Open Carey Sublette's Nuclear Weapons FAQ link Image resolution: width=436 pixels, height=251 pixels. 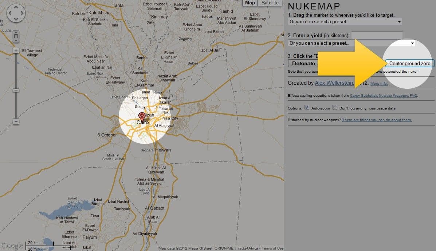point(384,96)
